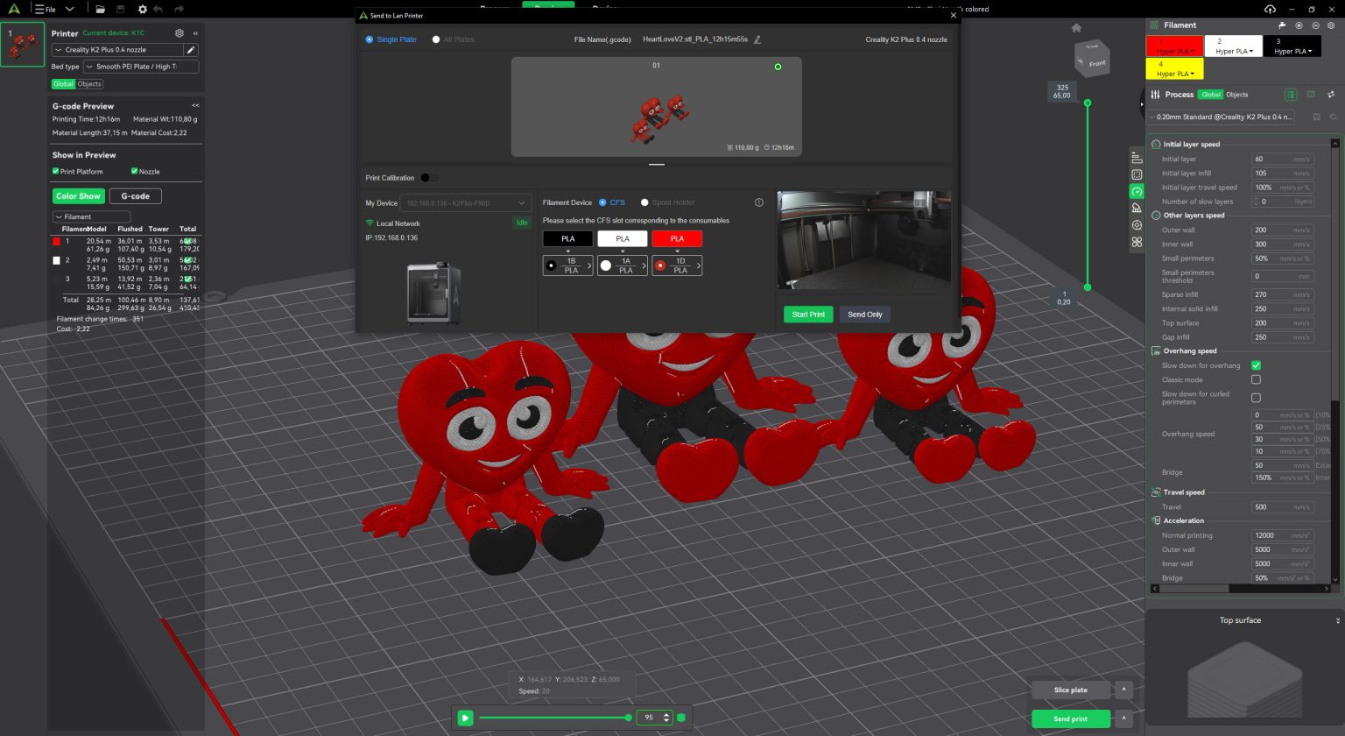Viewport: 1345px width, 736px height.
Task: Click the Start Print button
Action: click(807, 315)
